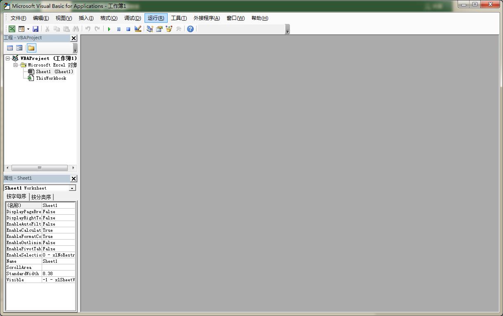Click the DisplayRightToLeft value False

pos(59,218)
